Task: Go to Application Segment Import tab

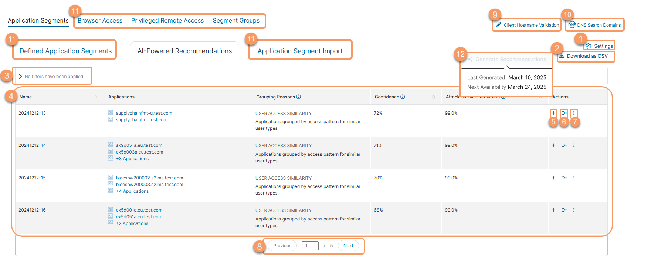Action: pyautogui.click(x=300, y=51)
